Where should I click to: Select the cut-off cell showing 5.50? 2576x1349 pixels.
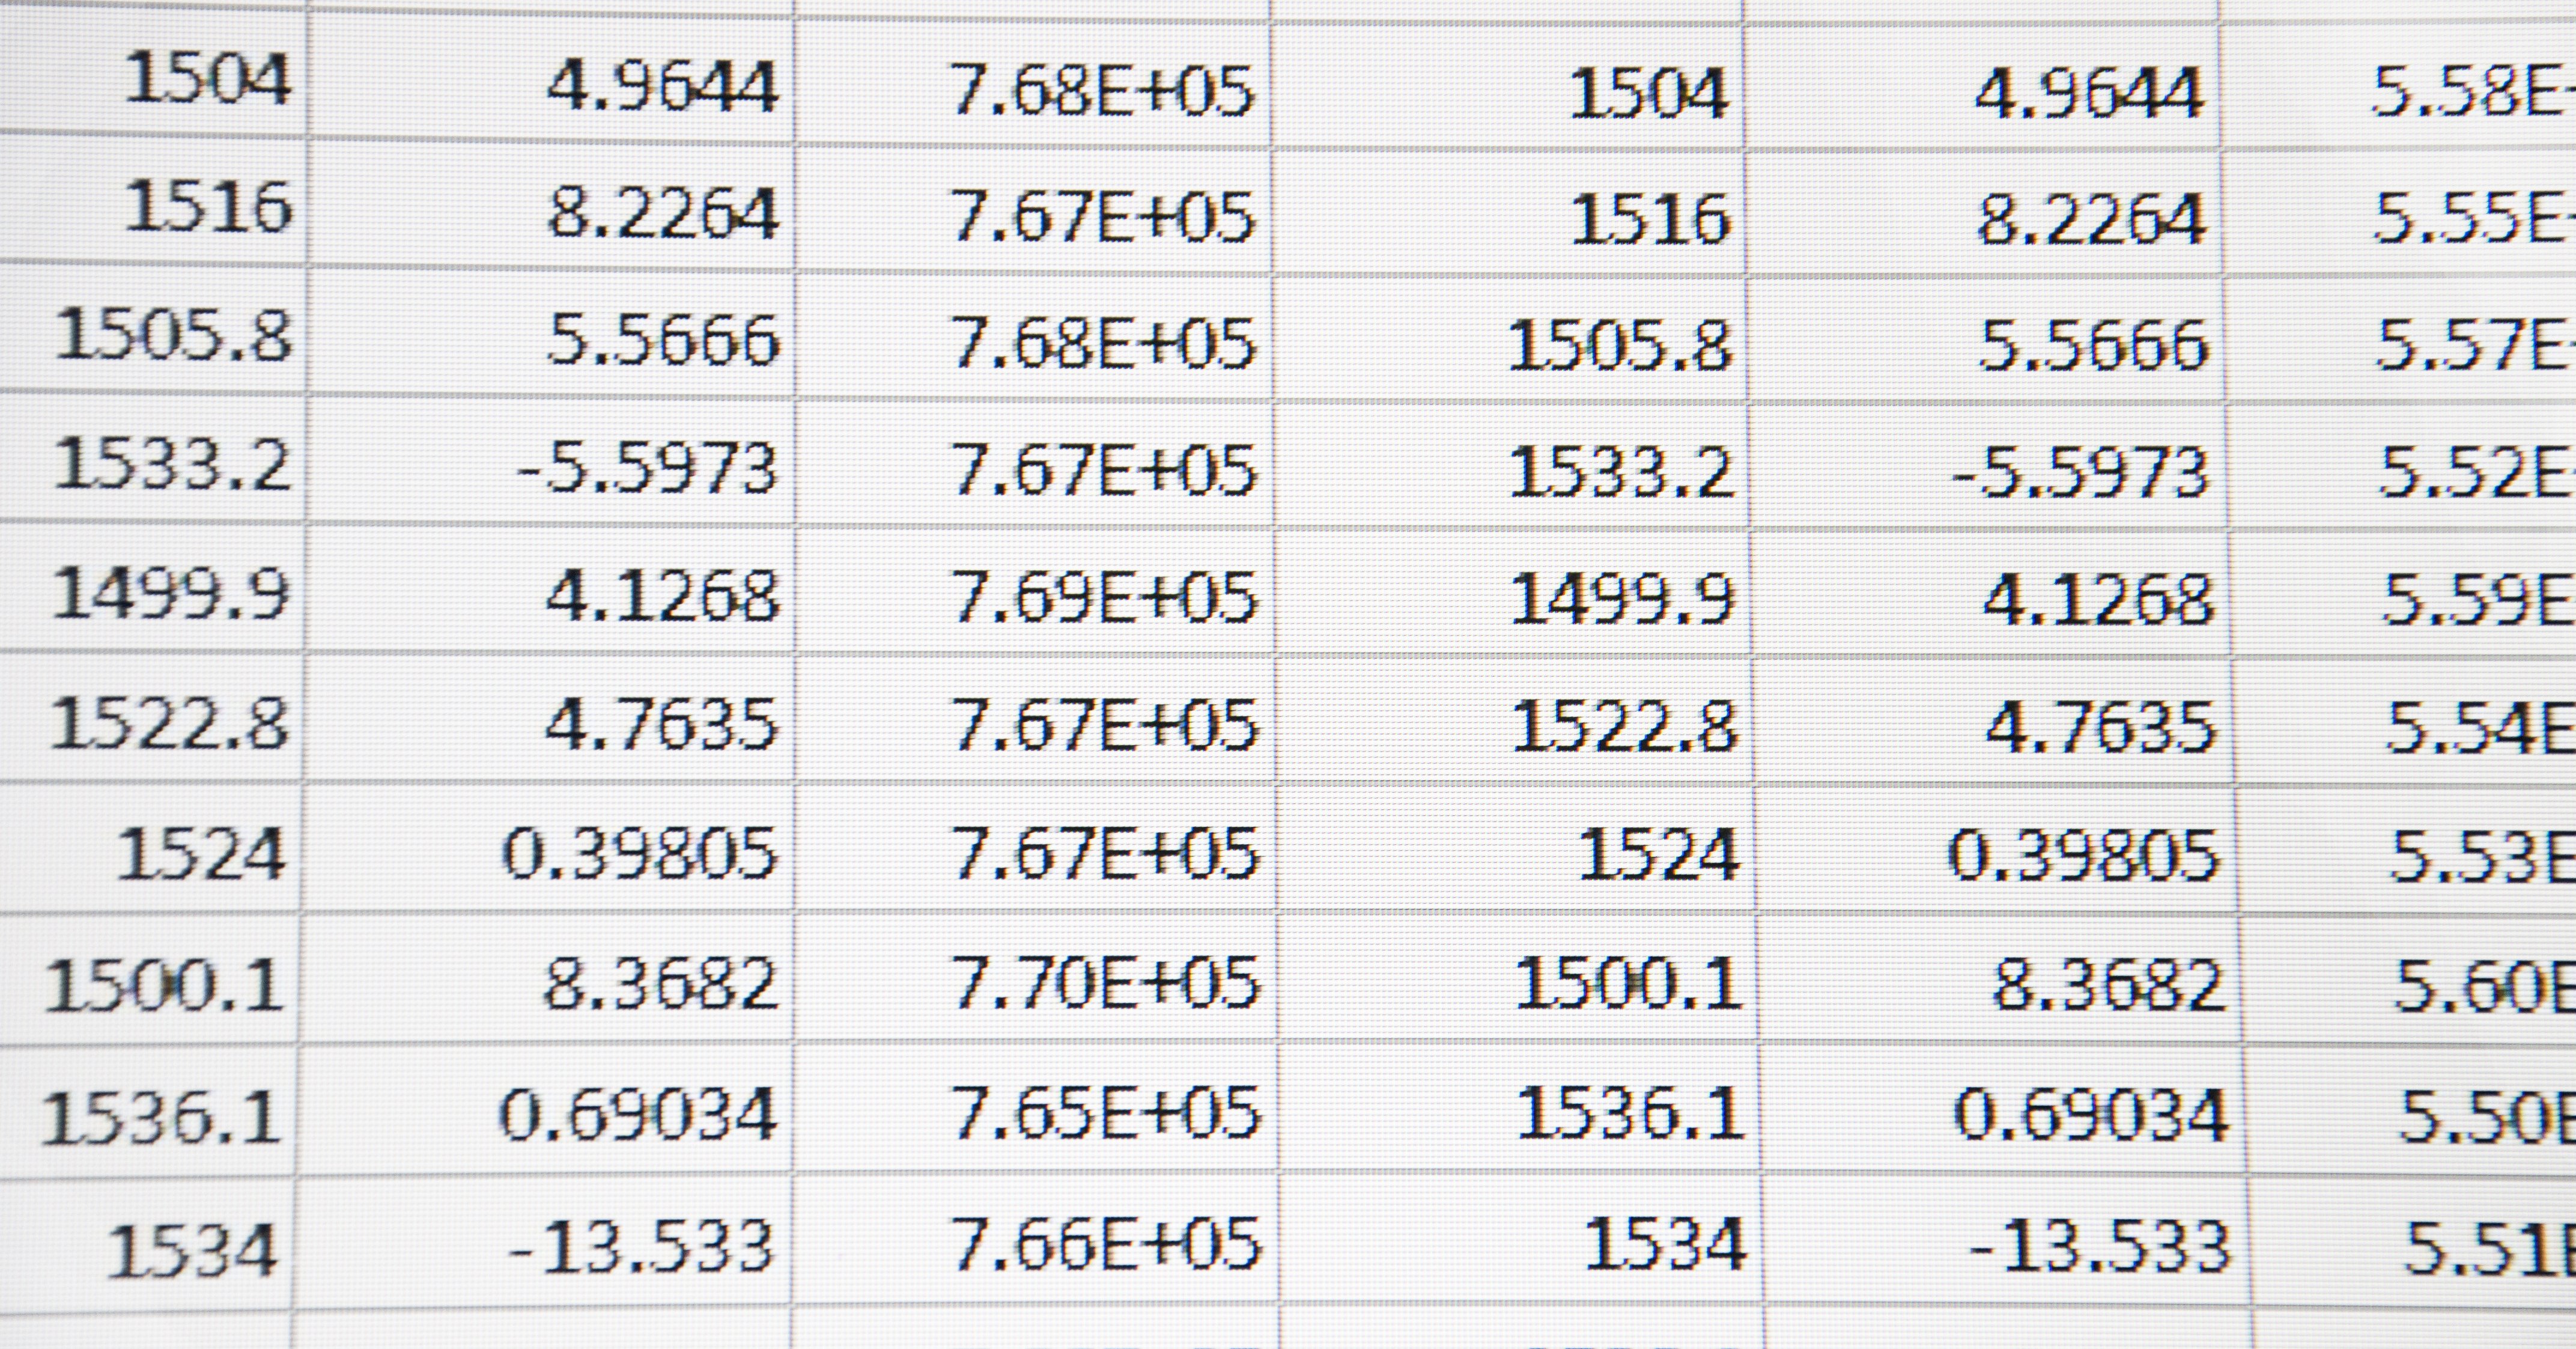point(2486,1115)
